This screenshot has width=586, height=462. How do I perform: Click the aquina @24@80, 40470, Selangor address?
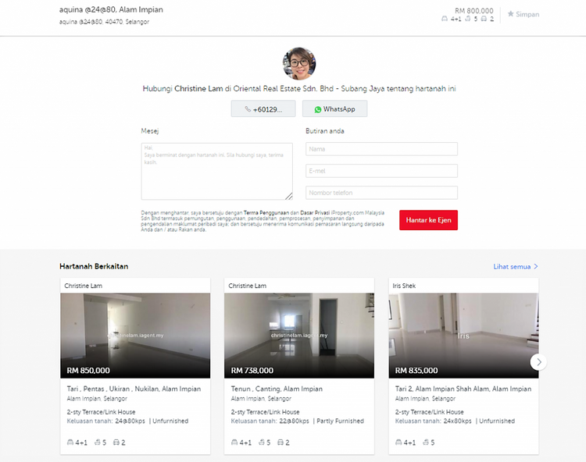point(104,22)
